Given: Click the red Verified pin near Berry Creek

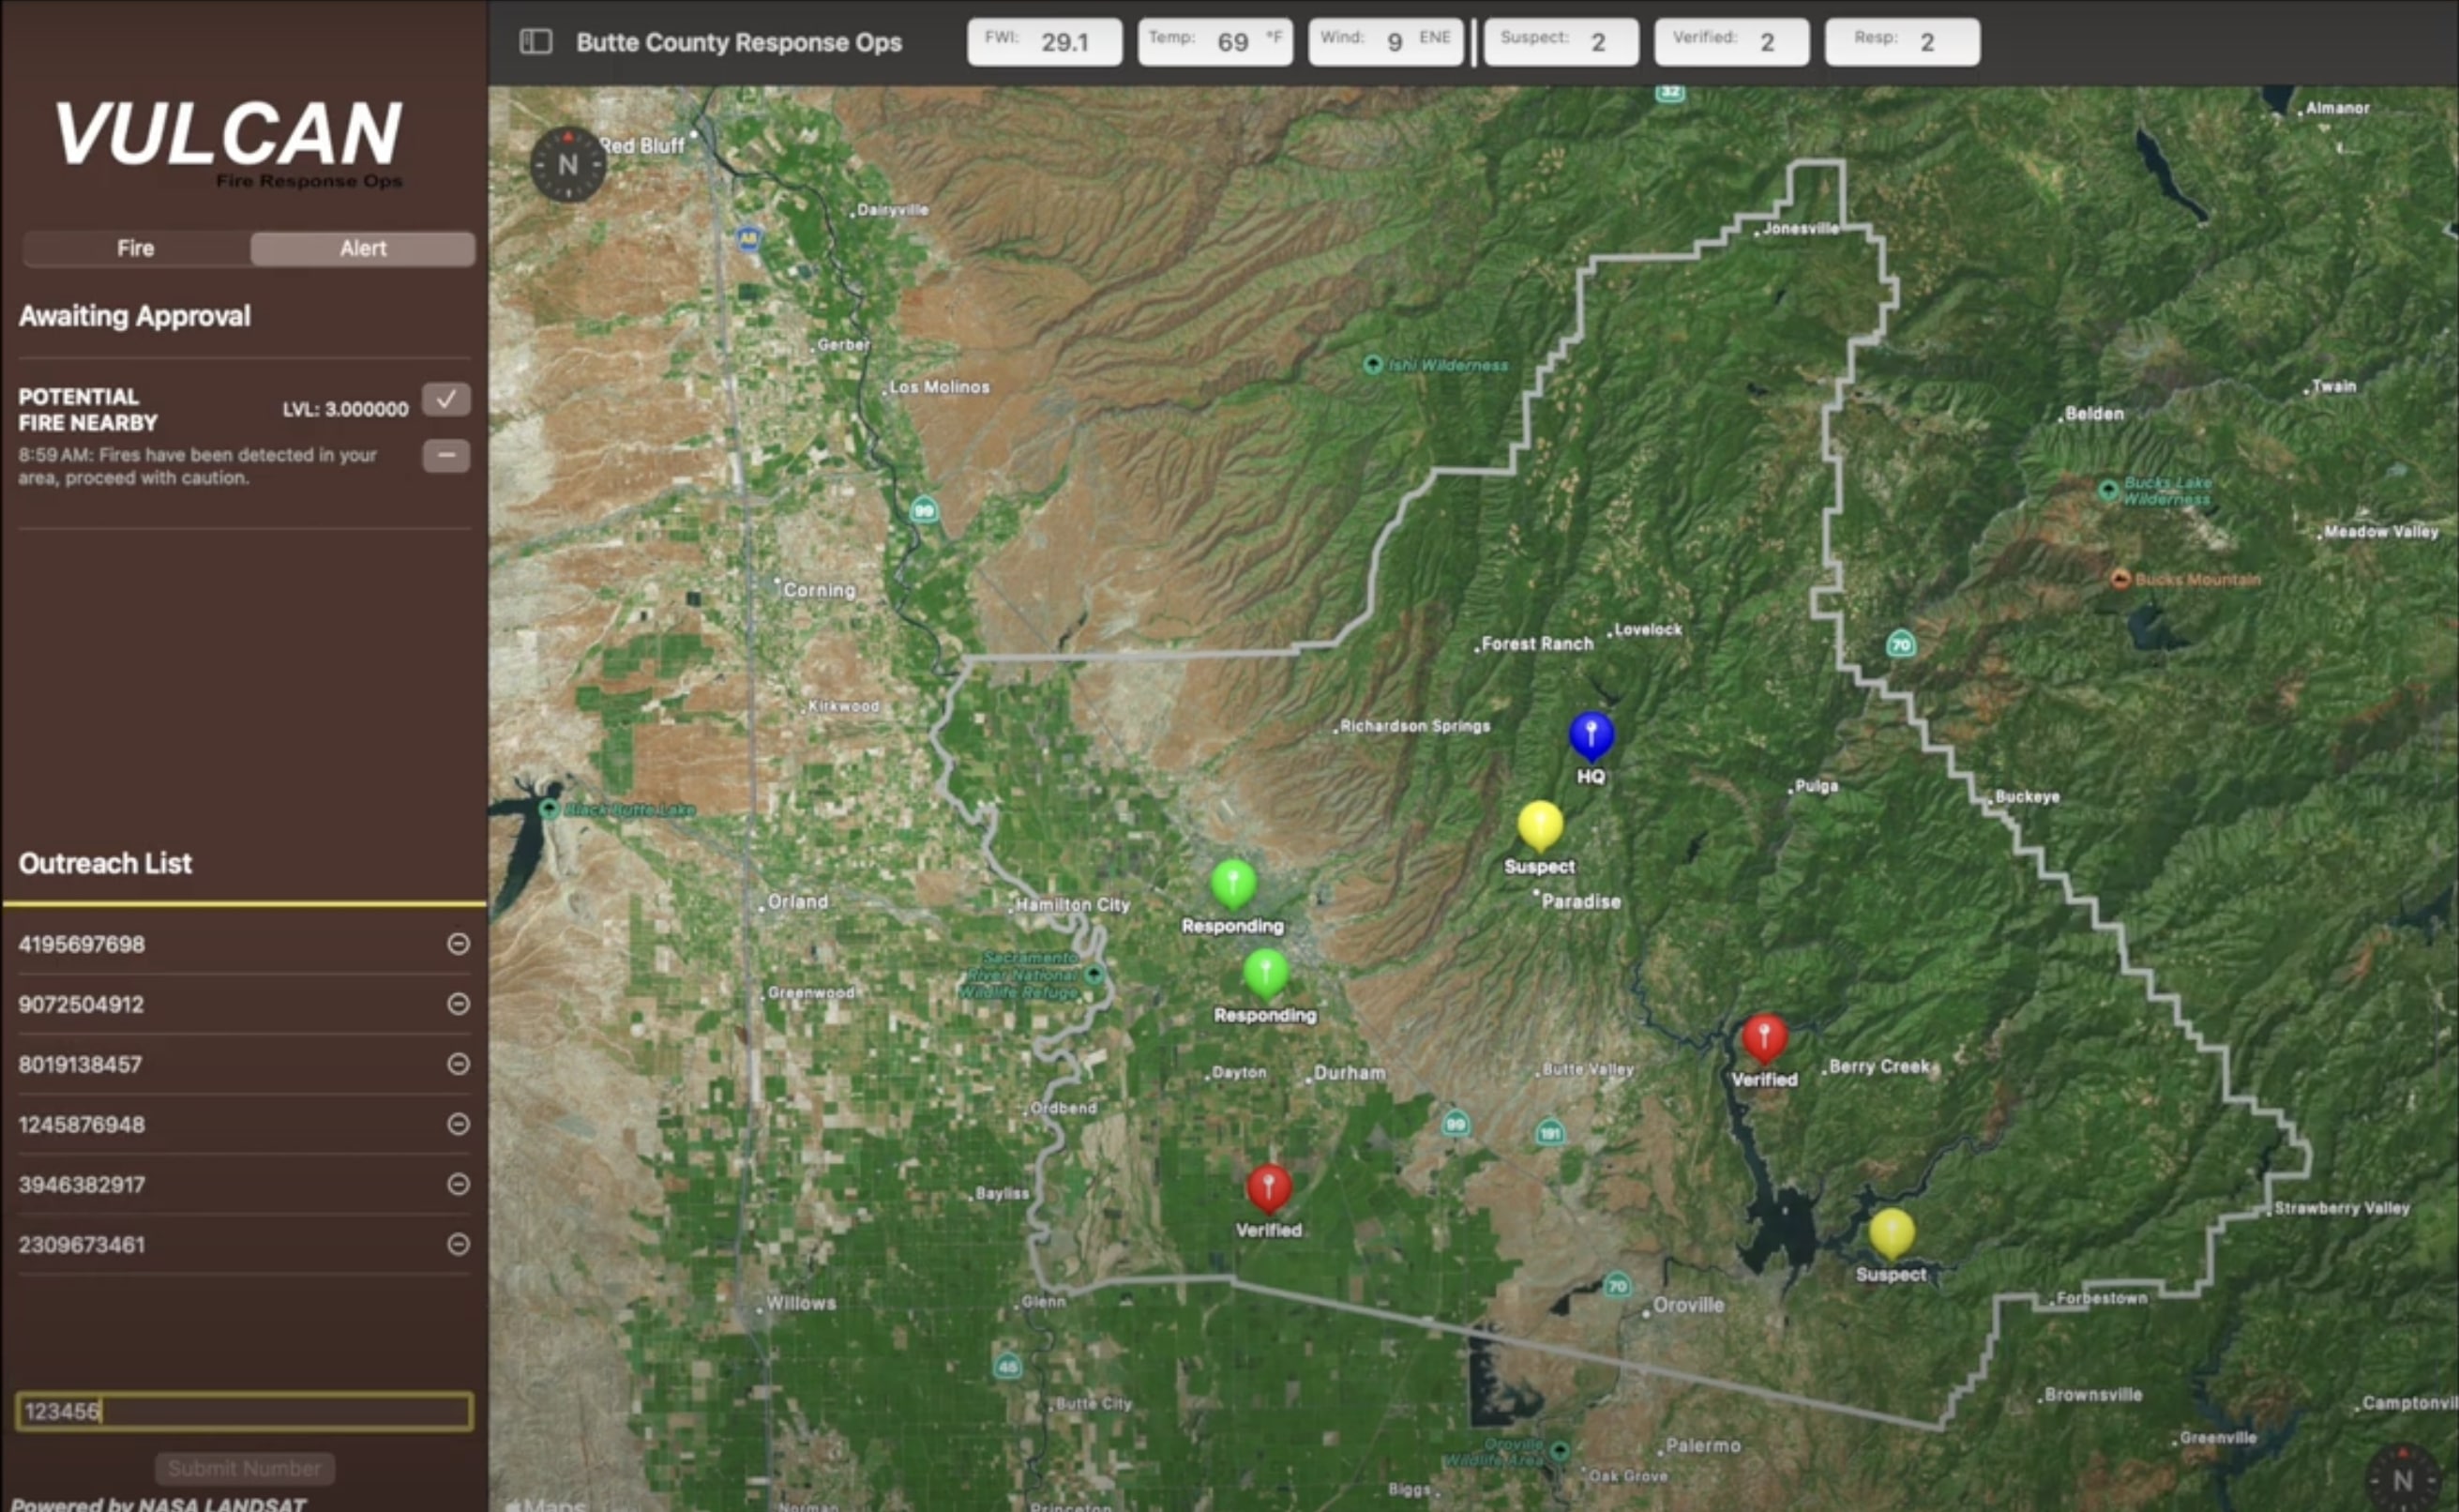Looking at the screenshot, I should 1764,1037.
